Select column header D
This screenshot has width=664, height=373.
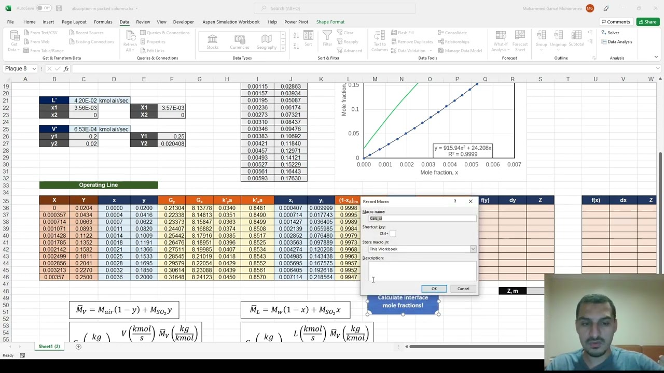coord(114,79)
